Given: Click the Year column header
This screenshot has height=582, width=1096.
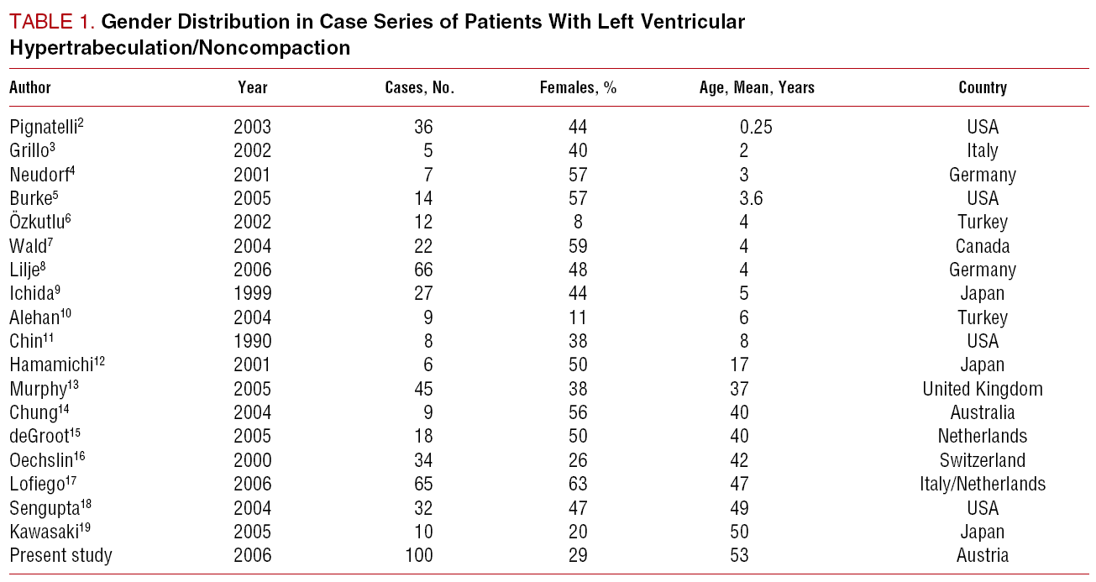Looking at the screenshot, I should pos(253,87).
